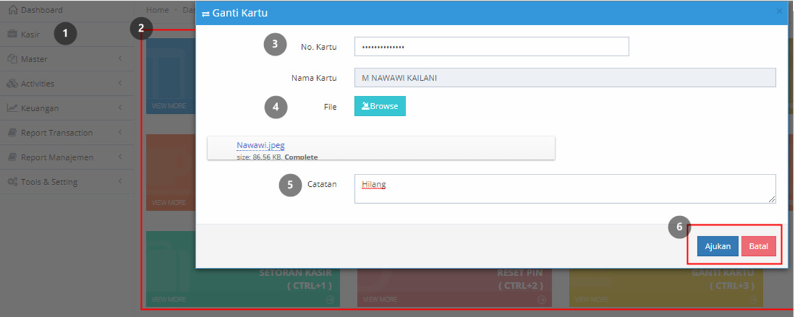Click the Setoran Kasir (CTRL+1) tile

(243, 287)
